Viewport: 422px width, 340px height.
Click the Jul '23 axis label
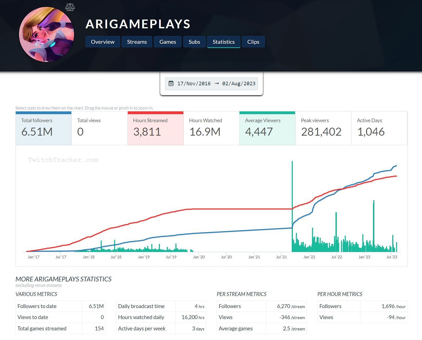pos(392,257)
